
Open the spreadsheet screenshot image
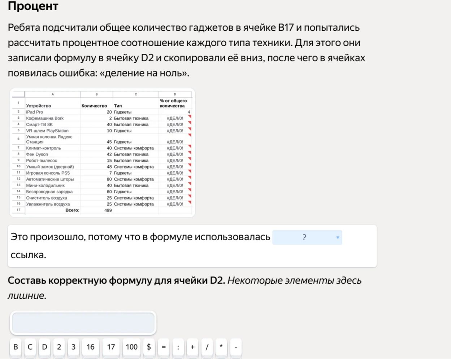(x=102, y=153)
